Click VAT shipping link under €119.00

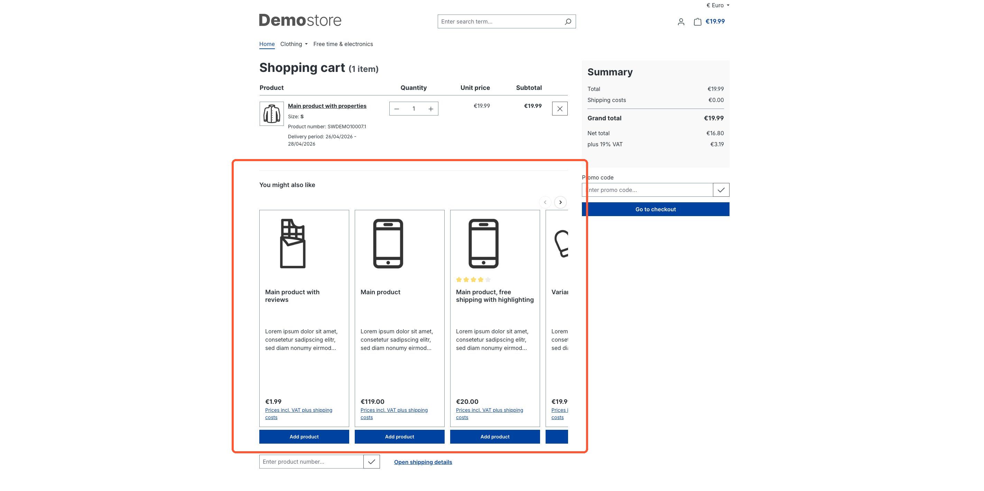(394, 414)
